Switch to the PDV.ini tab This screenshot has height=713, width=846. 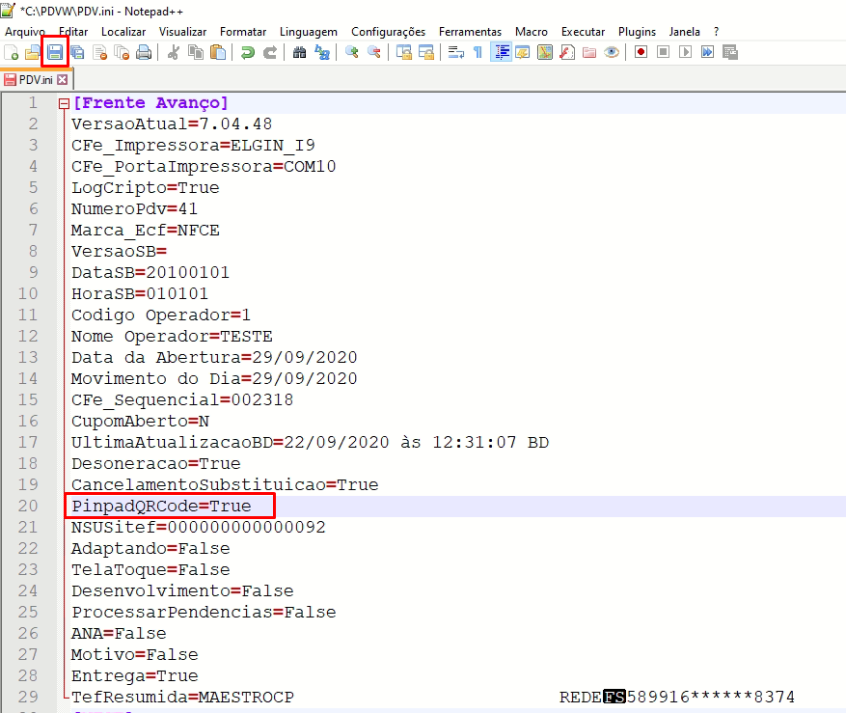pos(36,80)
